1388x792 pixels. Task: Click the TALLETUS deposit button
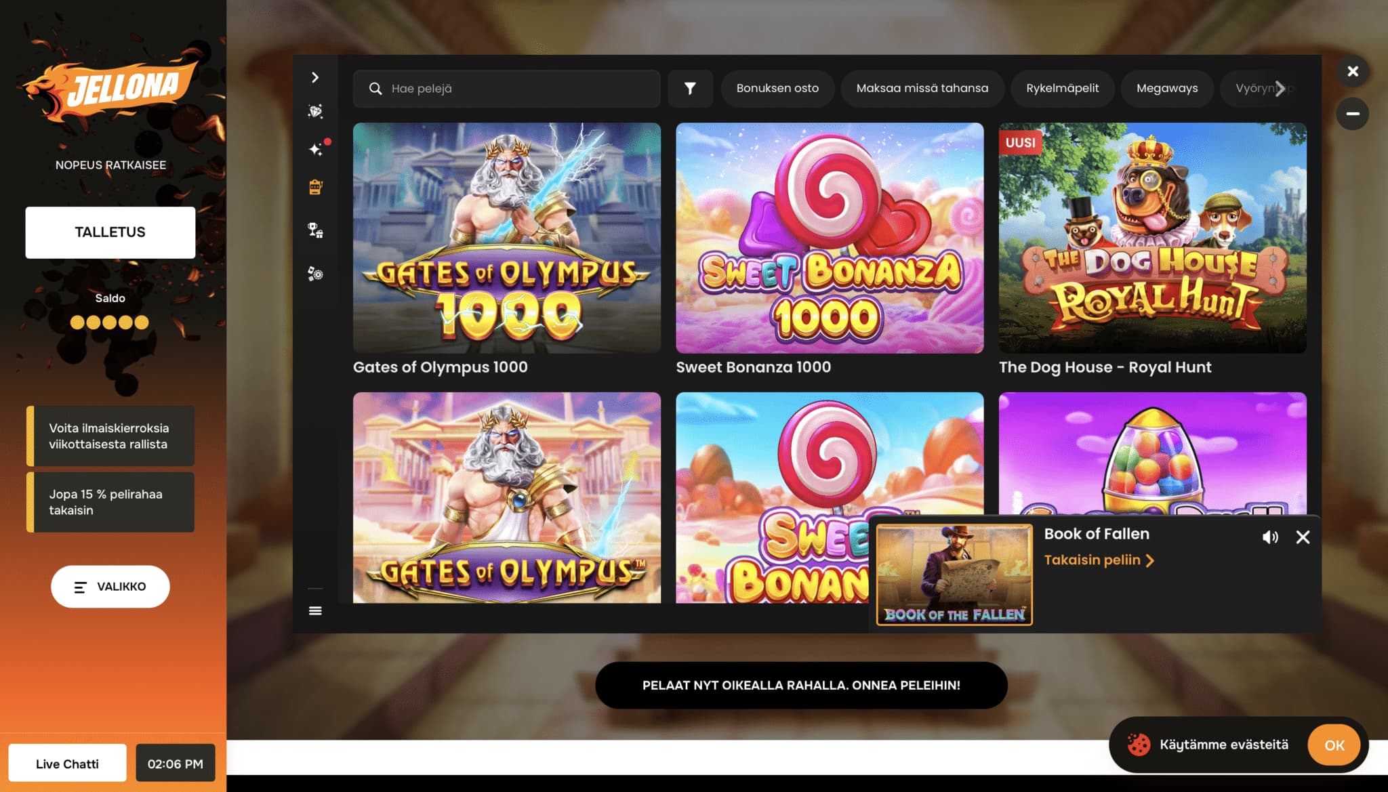(110, 232)
